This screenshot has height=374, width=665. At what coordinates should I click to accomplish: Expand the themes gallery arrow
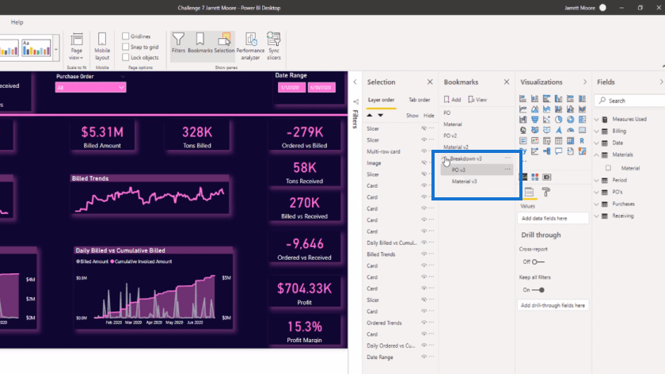(55, 49)
